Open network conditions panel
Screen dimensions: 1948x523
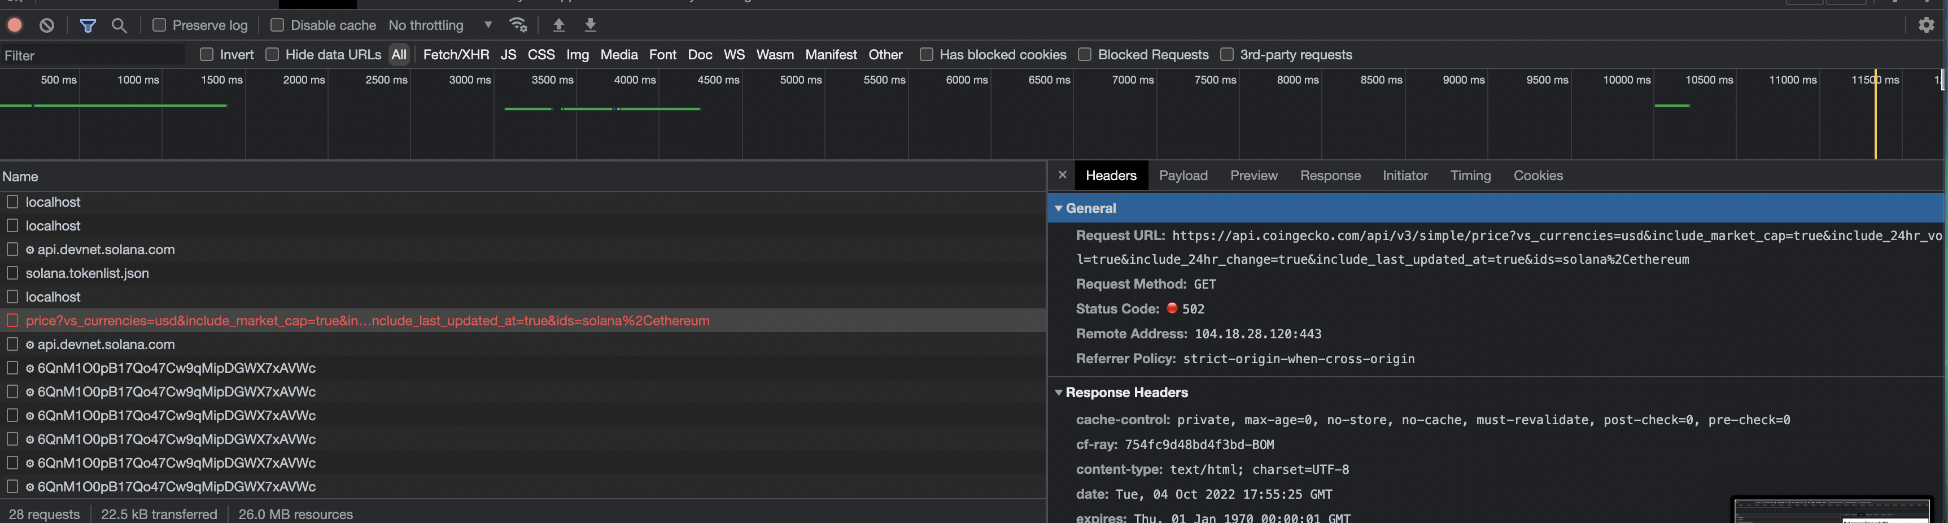coord(519,24)
